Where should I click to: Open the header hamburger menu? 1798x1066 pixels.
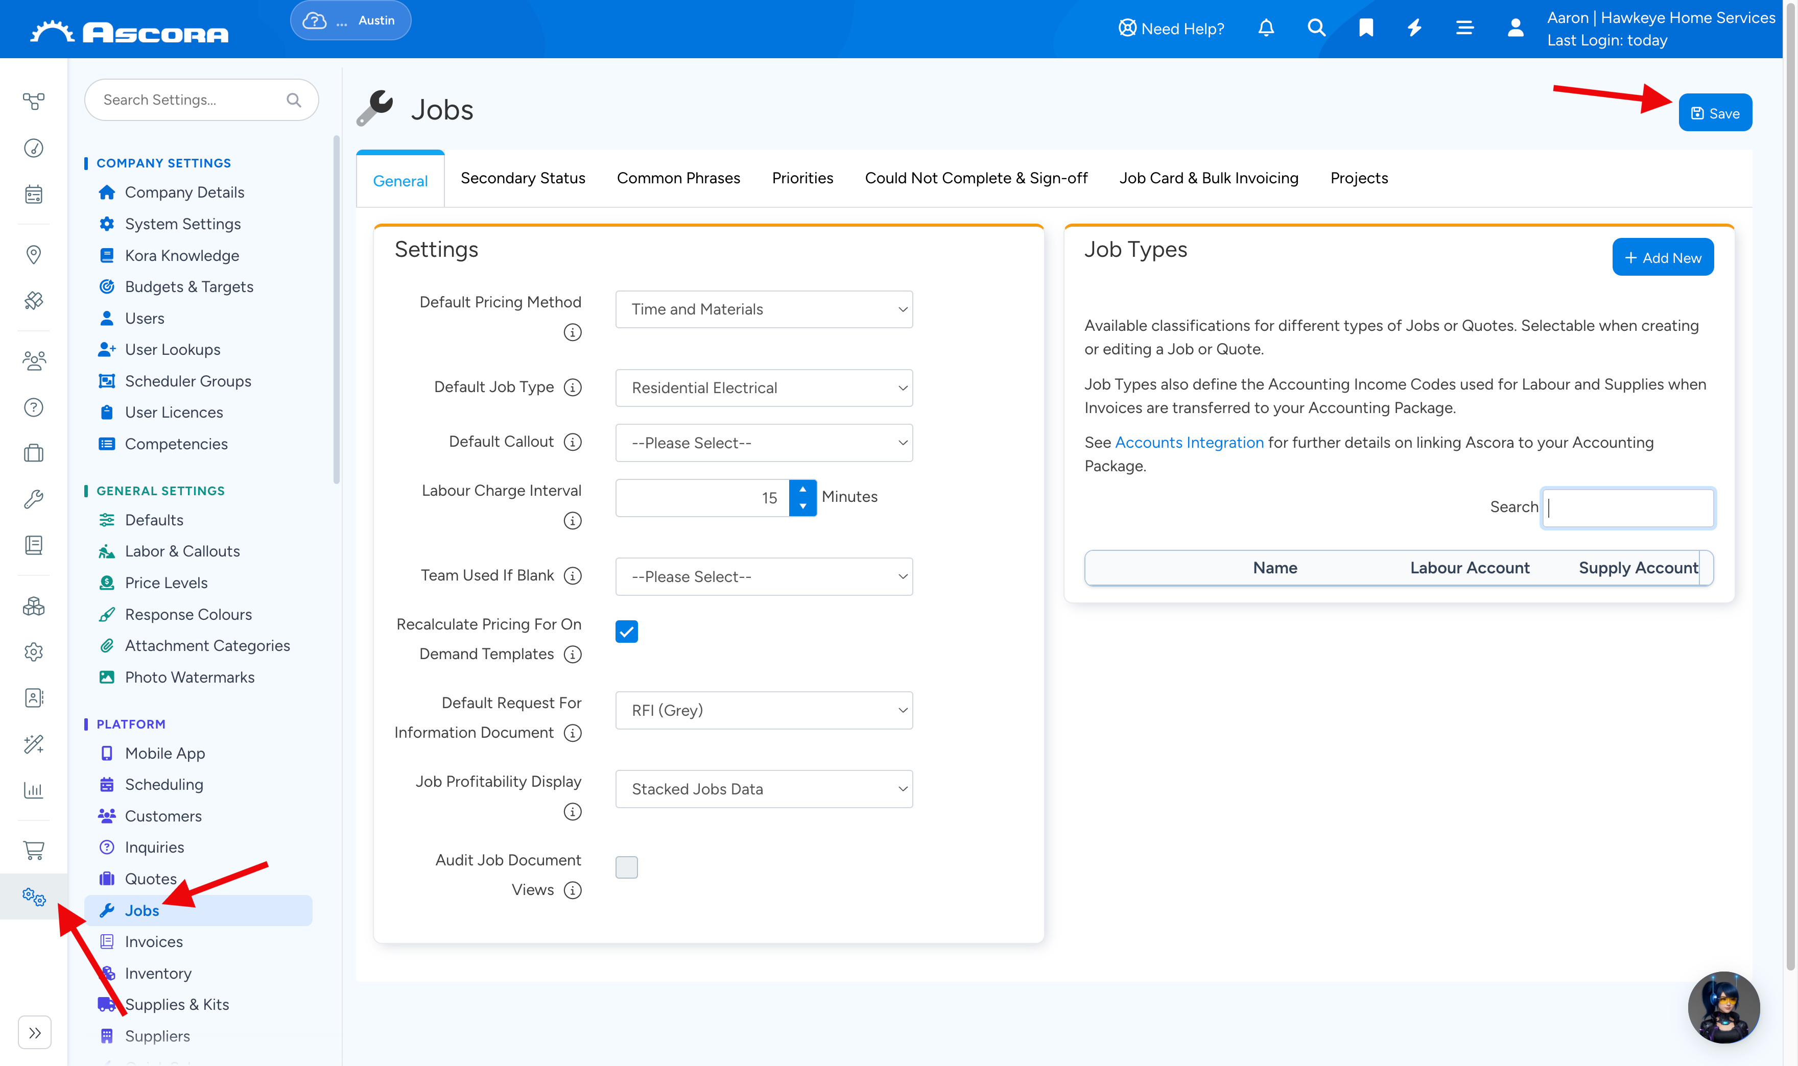coord(1464,28)
